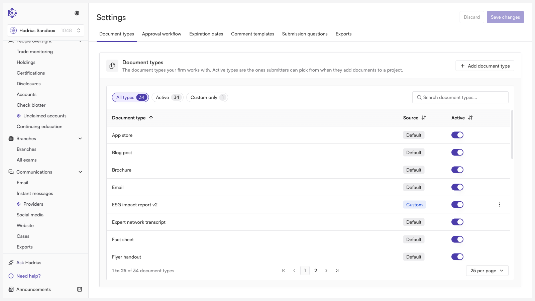The image size is (535, 301).
Task: Go to the next page arrow
Action: tap(326, 271)
